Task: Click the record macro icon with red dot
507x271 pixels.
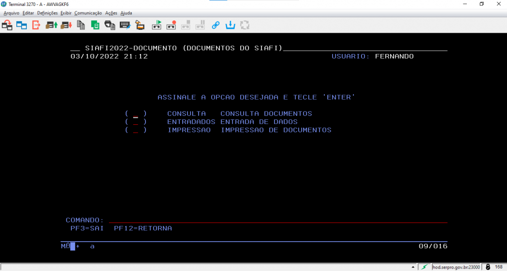Action: (171, 25)
